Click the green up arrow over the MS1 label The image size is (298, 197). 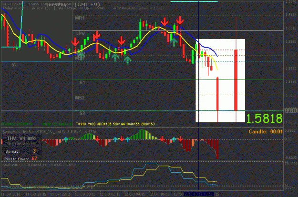tap(81, 56)
